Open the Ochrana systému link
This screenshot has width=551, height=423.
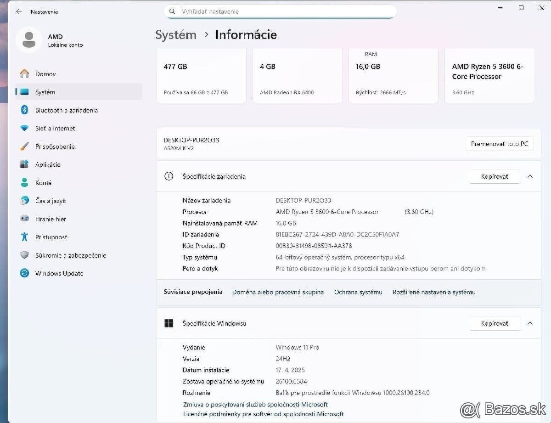pos(358,292)
